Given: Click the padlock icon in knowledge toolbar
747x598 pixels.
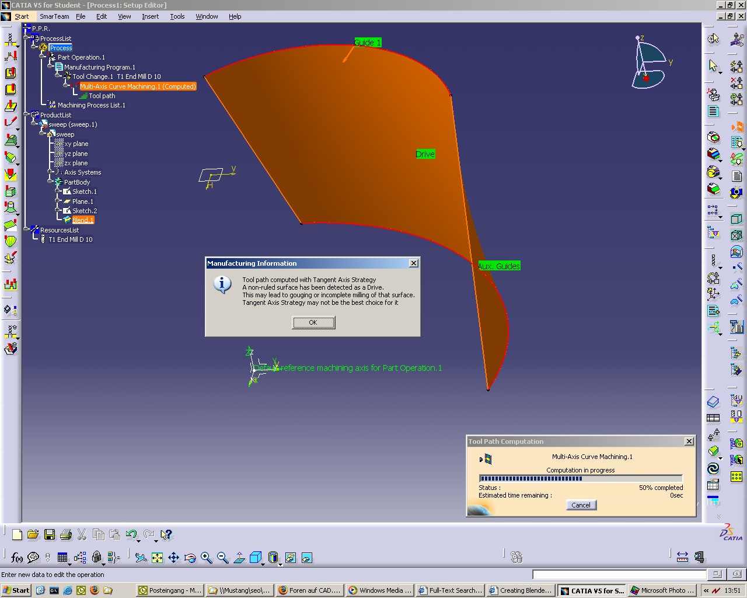Looking at the screenshot, I should [97, 558].
